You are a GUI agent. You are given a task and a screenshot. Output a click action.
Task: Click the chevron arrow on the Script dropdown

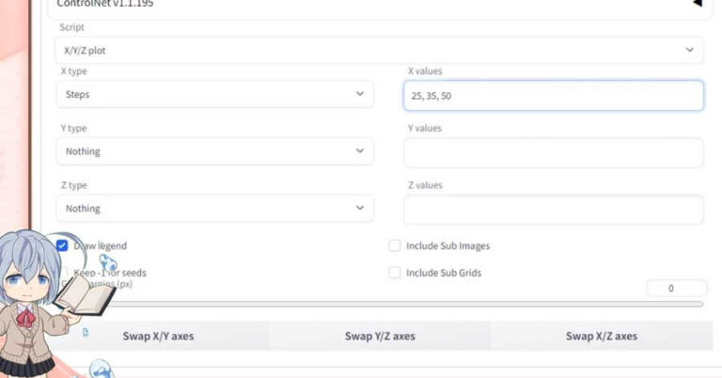(690, 50)
